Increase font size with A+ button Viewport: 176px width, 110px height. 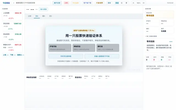coord(144,3)
